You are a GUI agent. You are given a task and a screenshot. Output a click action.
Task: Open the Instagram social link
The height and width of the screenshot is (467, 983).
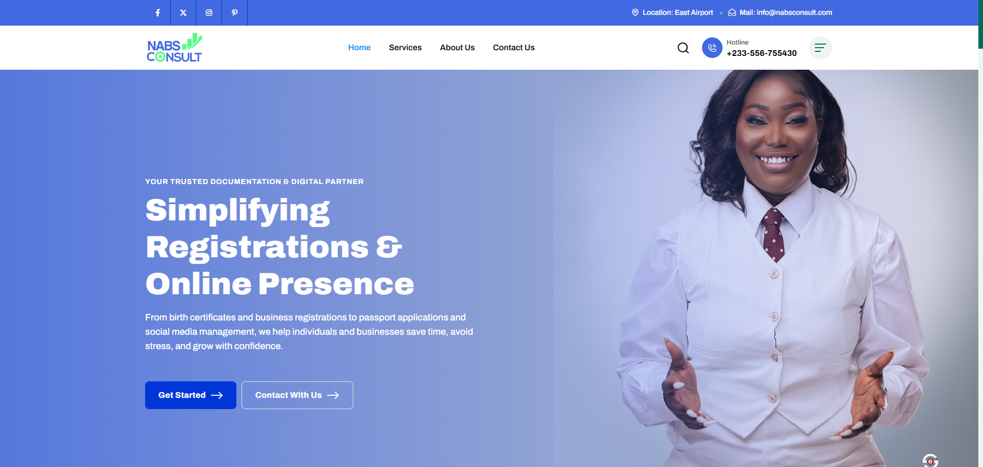tap(209, 13)
